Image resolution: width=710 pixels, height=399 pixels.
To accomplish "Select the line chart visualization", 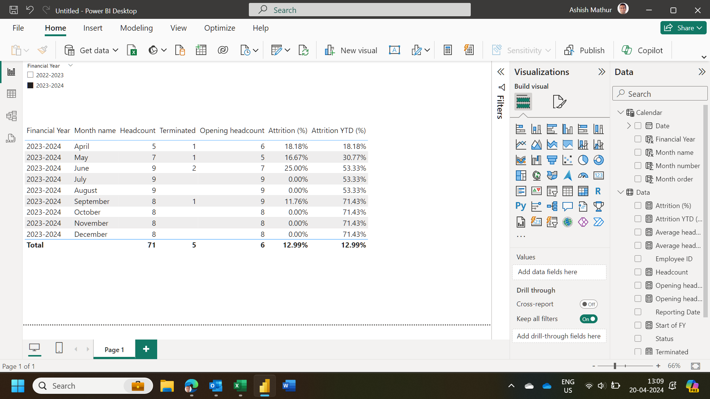I will tap(521, 144).
